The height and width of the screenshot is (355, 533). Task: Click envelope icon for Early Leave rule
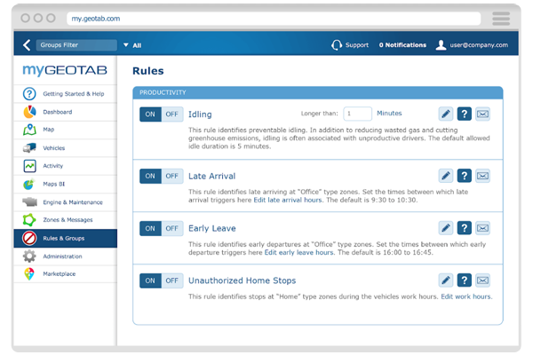(482, 228)
